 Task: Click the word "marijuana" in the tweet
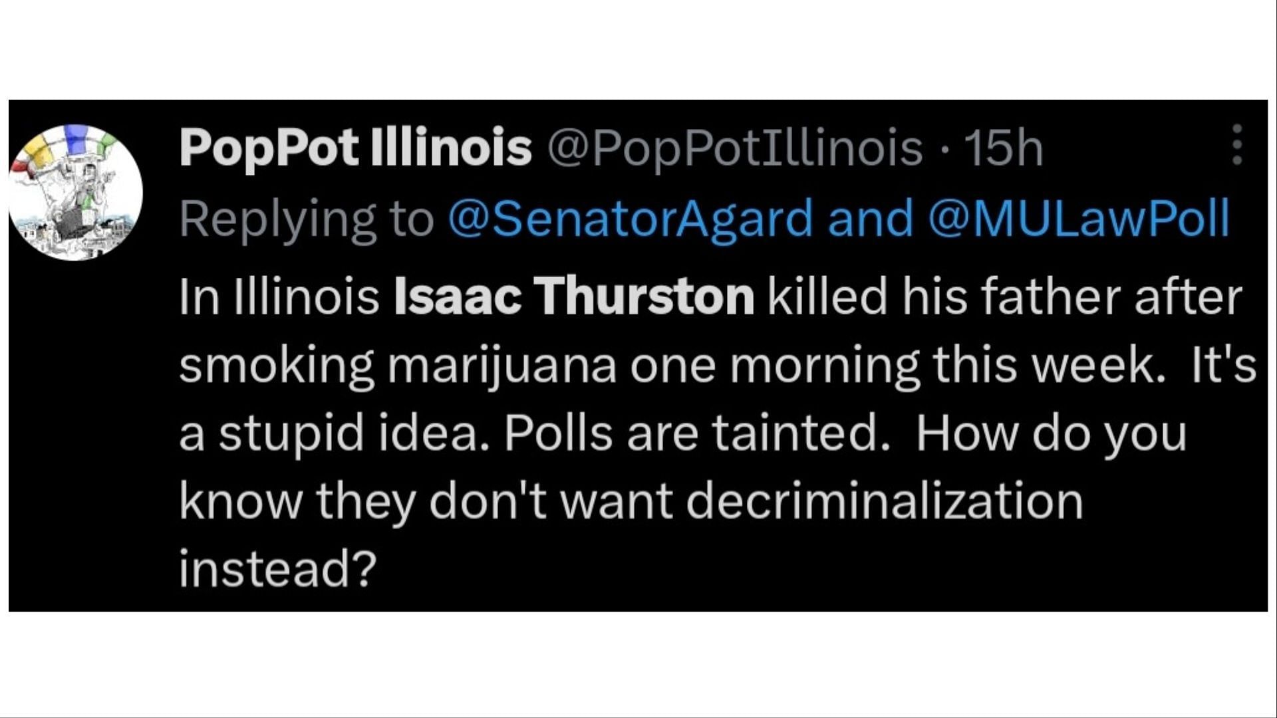click(x=501, y=366)
